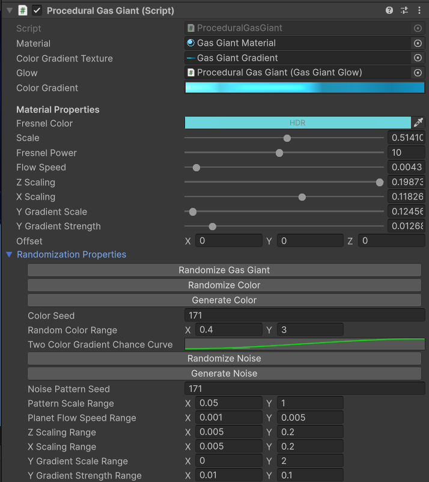Click object picker for Color Gradient Texture
This screenshot has width=429, height=482.
418,58
